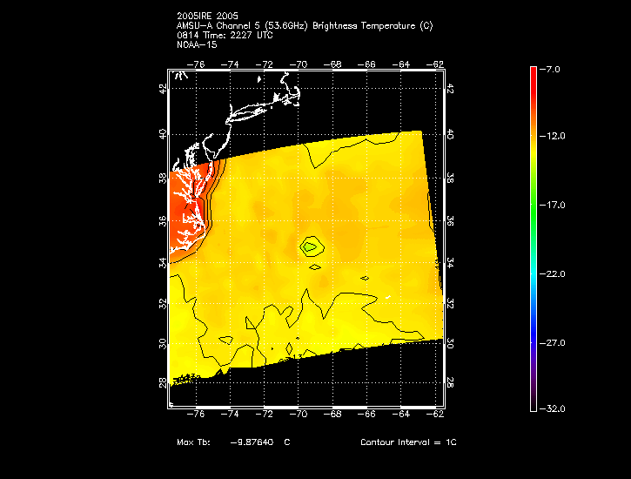Click the green cold spot in the map
The image size is (631, 479).
point(310,247)
